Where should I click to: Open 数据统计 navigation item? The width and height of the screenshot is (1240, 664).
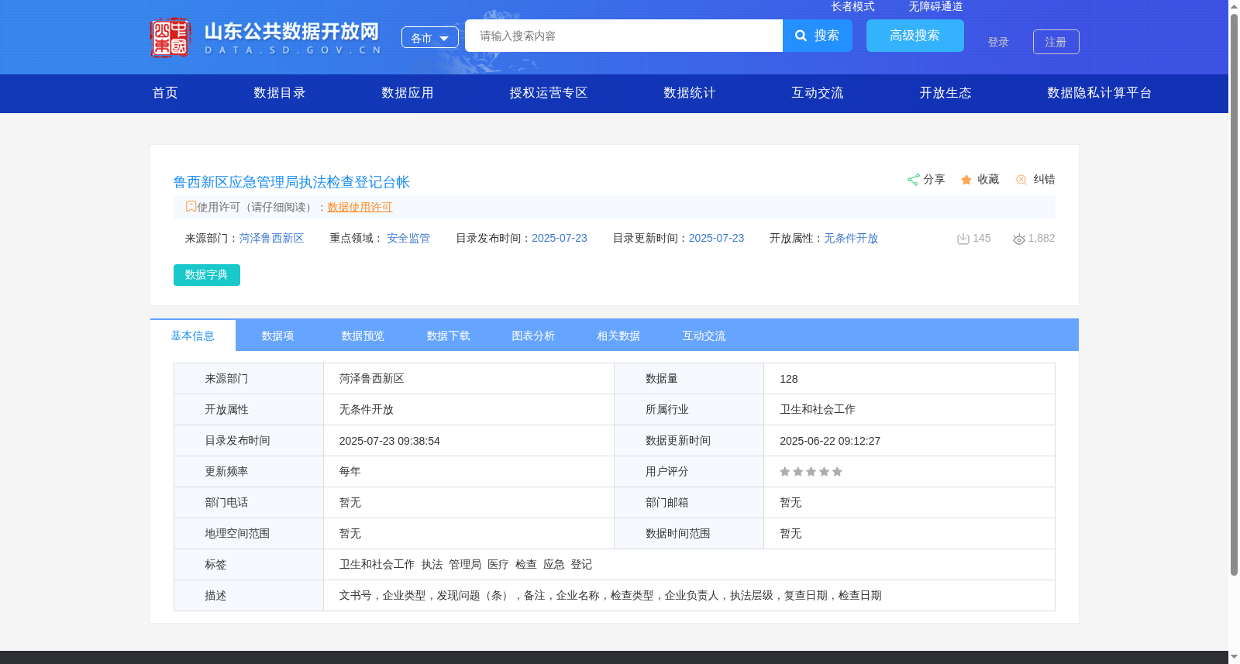(690, 93)
